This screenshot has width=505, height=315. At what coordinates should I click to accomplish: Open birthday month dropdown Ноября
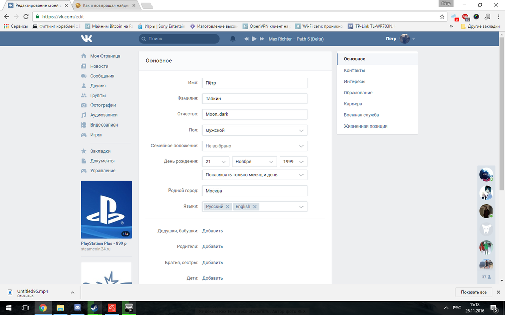point(255,162)
